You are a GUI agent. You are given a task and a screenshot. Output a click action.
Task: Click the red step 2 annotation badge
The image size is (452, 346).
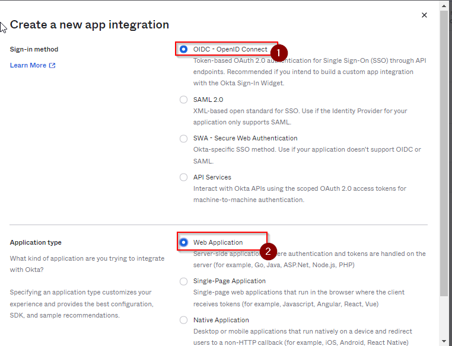[x=268, y=251]
